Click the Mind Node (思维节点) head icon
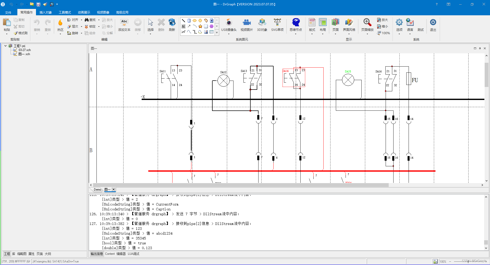Viewport: 490px width, 265px height. click(x=296, y=22)
